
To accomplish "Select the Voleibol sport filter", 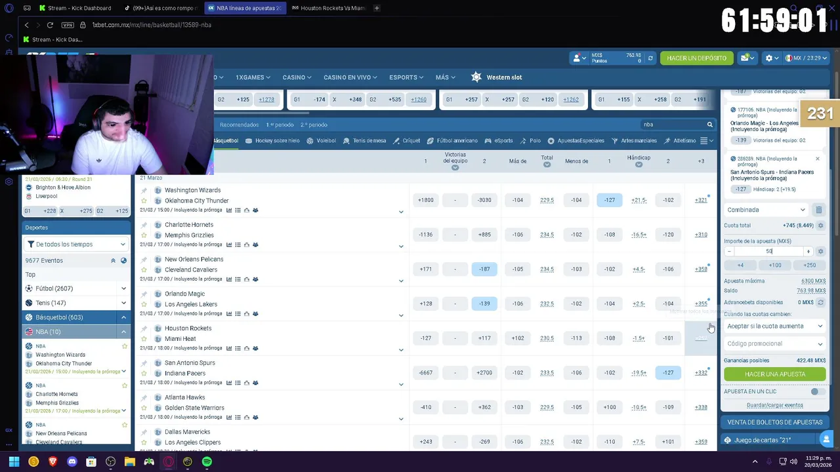I will coord(322,140).
